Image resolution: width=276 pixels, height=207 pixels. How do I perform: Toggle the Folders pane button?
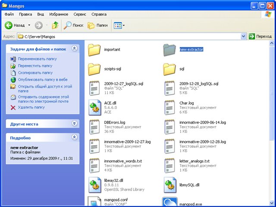97,25
